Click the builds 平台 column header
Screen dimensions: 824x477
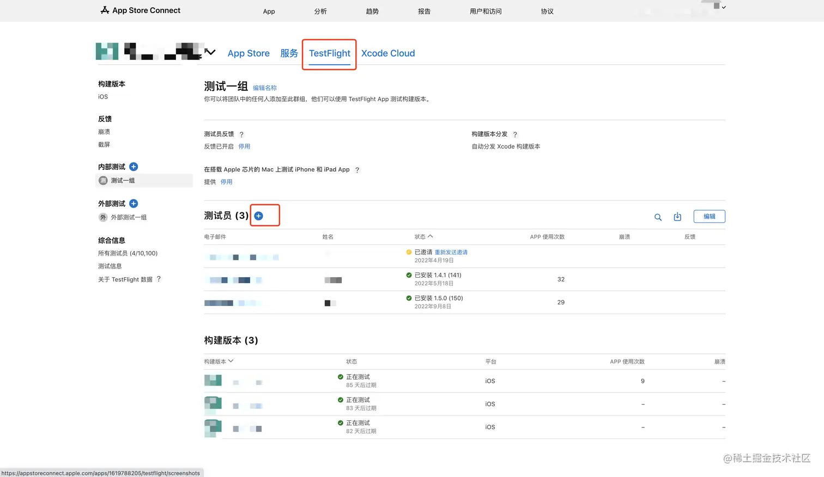[491, 362]
